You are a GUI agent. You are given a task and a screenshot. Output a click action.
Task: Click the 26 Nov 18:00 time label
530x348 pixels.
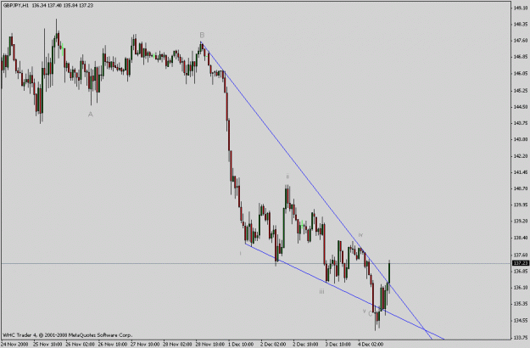[113, 345]
